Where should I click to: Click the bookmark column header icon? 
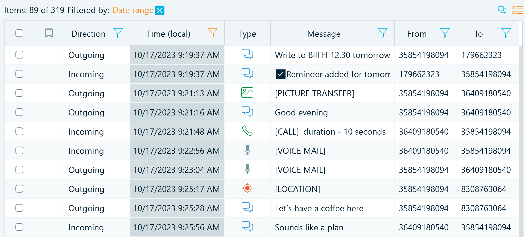pos(49,33)
